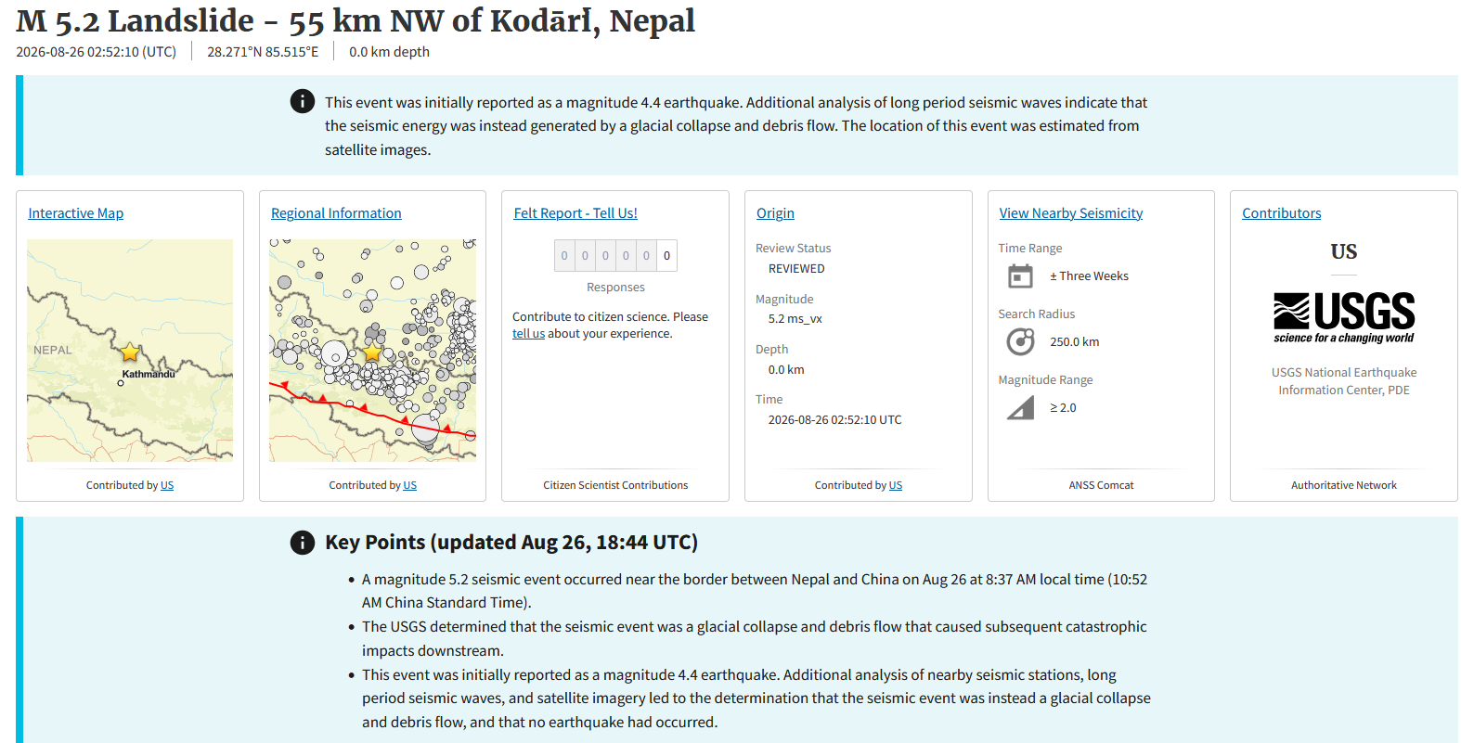Open View Nearby Seismicity link
Image resolution: width=1461 pixels, height=743 pixels.
[1071, 213]
